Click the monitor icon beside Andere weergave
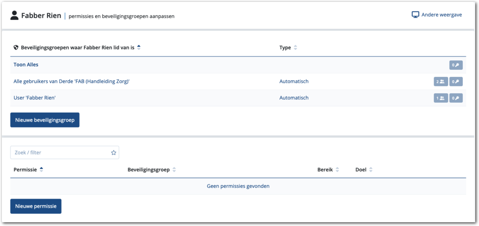The image size is (479, 226). [416, 15]
